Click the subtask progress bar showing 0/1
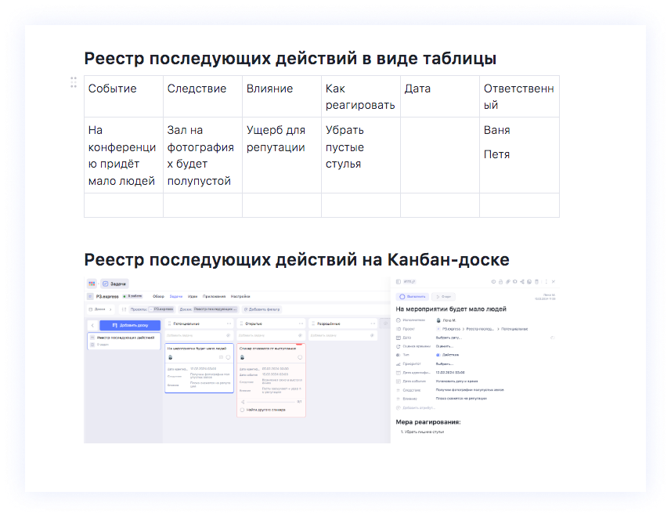Viewport: 671px width, 517px height. coord(269,402)
